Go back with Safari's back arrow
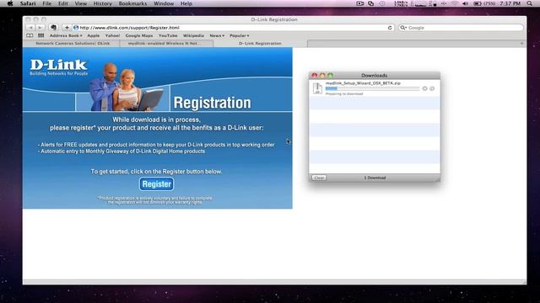The height and width of the screenshot is (303, 540). (30, 28)
